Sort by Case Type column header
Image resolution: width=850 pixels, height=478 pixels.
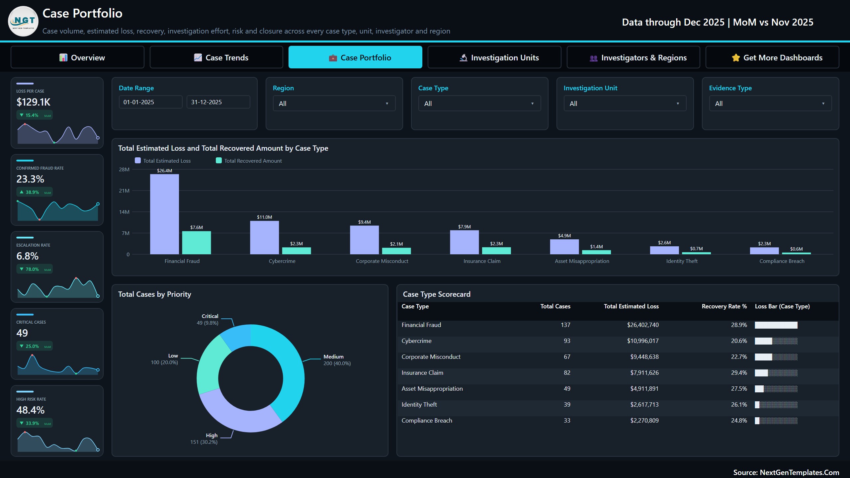click(415, 306)
